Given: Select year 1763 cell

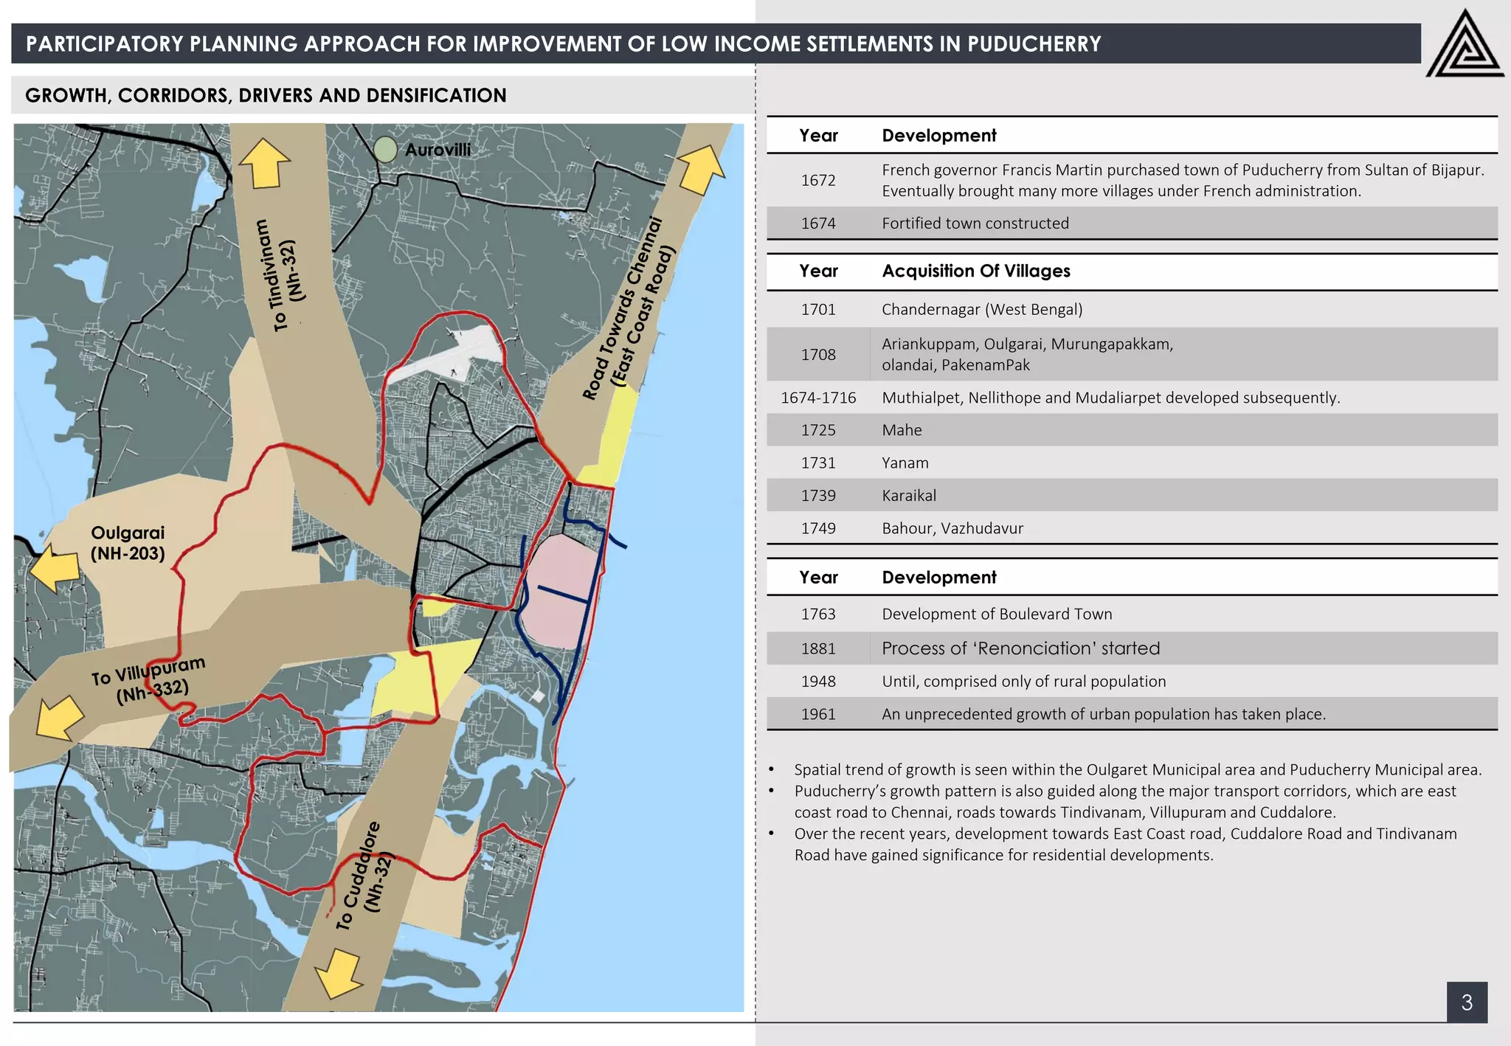Looking at the screenshot, I should coord(818,614).
